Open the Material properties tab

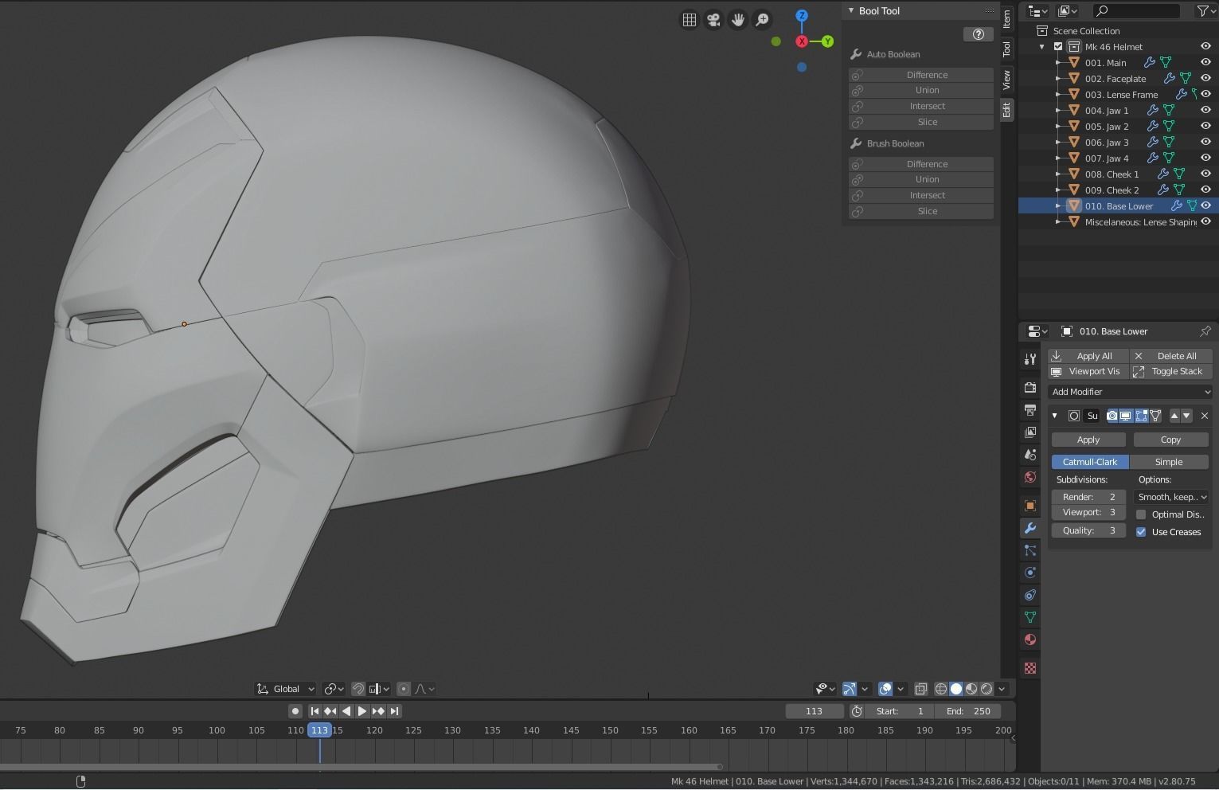[1030, 639]
